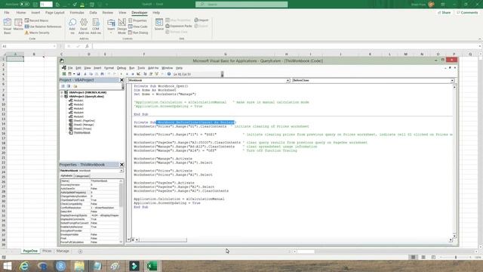Select the Prices sheet tab
Image resolution: width=483 pixels, height=272 pixels.
(47, 252)
